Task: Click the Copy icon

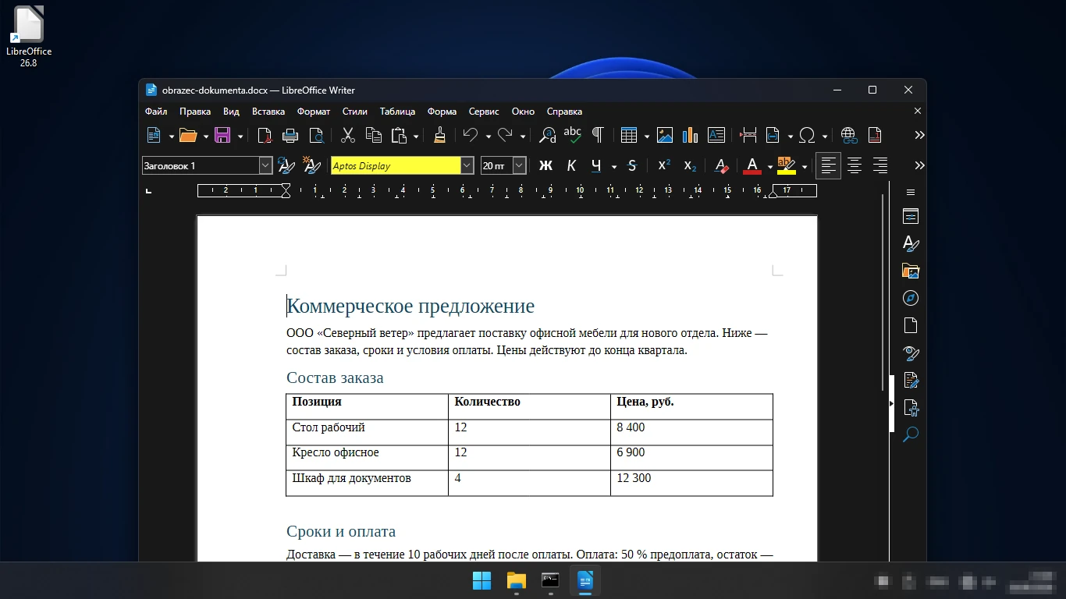Action: (x=374, y=136)
